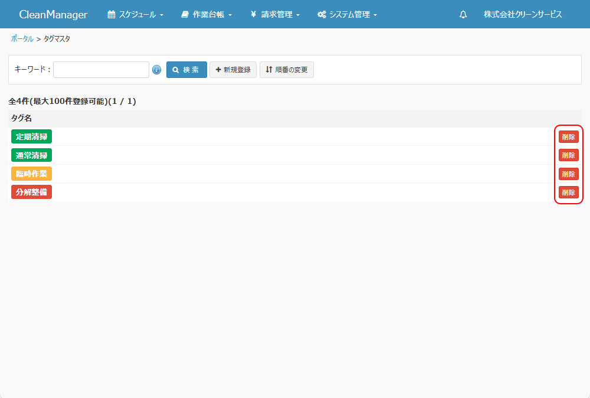Open the スケジュール menu
590x398 pixels.
coord(136,14)
